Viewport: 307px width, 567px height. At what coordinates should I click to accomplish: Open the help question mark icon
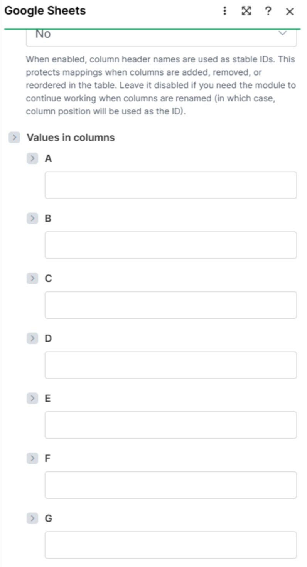point(268,11)
